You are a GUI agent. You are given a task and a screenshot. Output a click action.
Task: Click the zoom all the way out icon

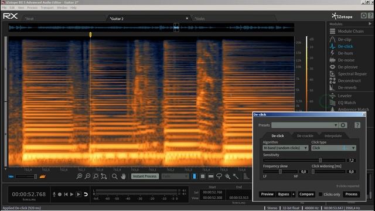point(104,176)
